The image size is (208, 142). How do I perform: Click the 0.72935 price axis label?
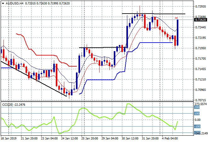point(200,7)
